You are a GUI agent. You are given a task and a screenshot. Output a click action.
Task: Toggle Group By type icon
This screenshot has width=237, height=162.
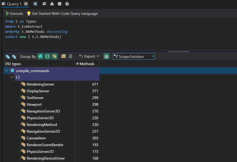coord(54,57)
